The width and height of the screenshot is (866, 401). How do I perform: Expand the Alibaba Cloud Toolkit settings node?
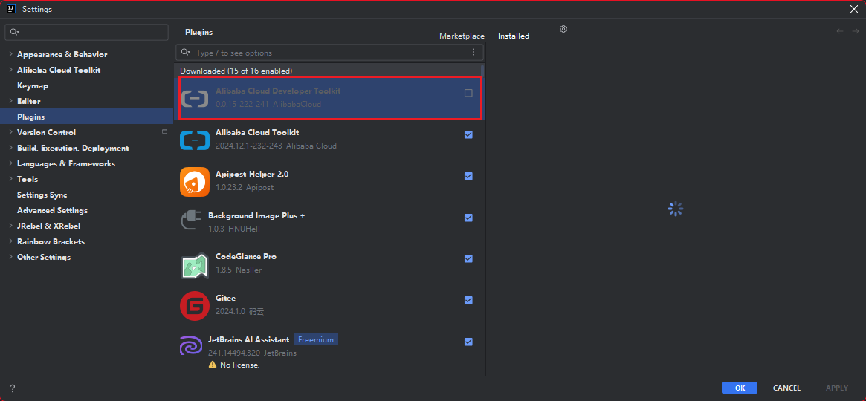click(x=10, y=70)
